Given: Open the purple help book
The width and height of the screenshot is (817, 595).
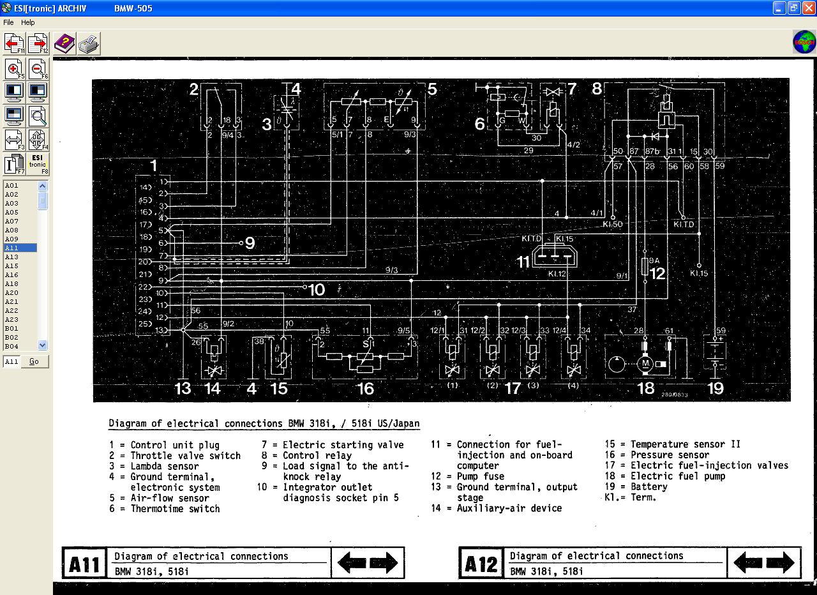Looking at the screenshot, I should (x=64, y=43).
